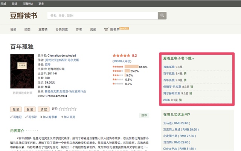Click the 写笔记 pencil icon
The image size is (241, 151).
click(11, 117)
